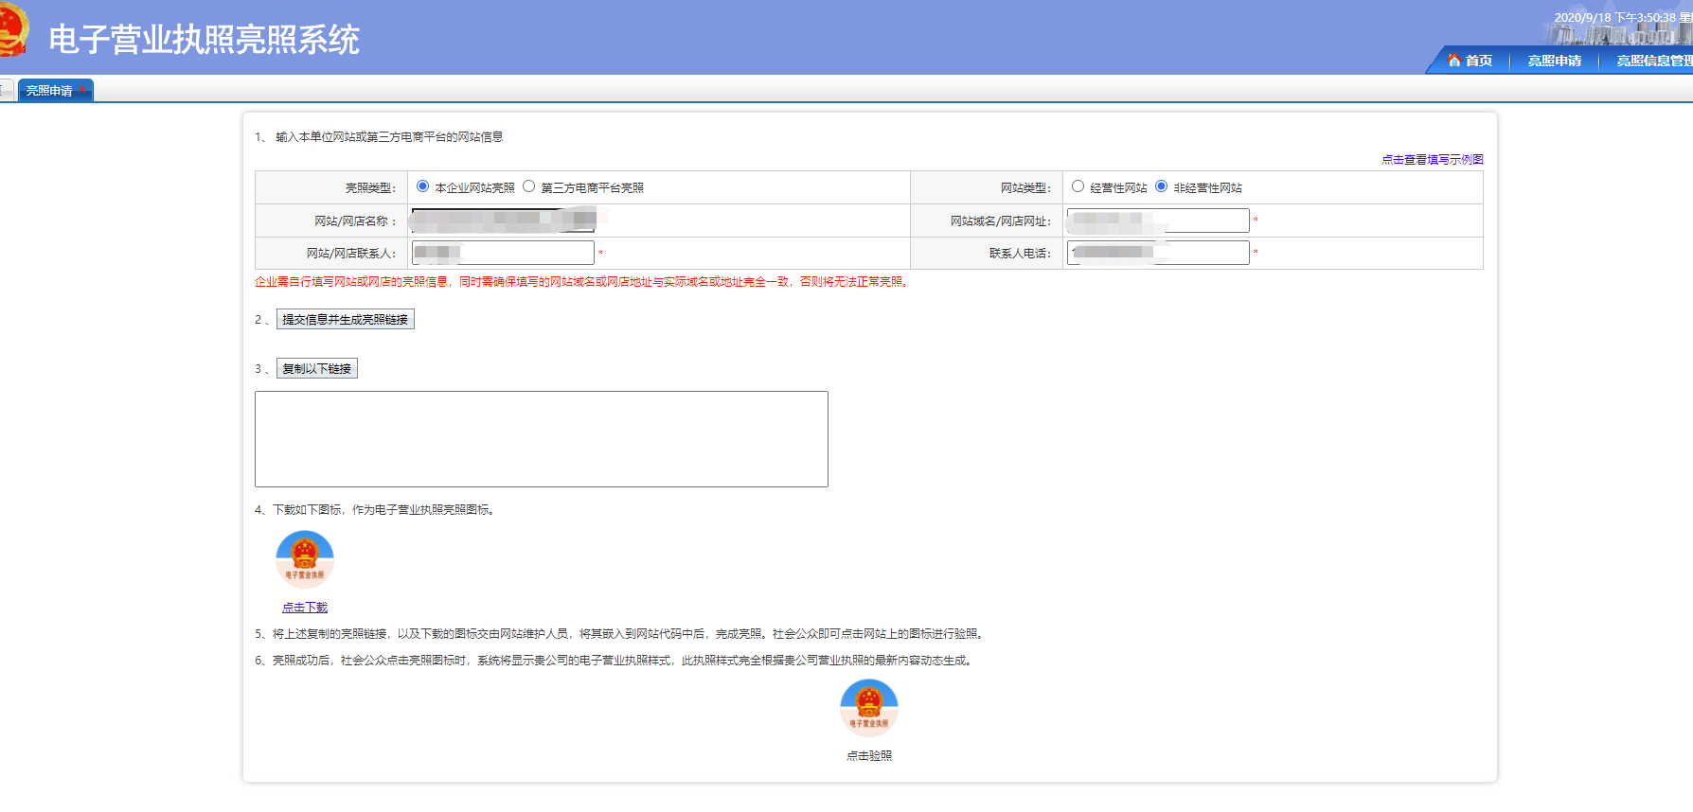Open the 亮照信息管理 menu item
The height and width of the screenshot is (812, 1693).
point(1652,61)
